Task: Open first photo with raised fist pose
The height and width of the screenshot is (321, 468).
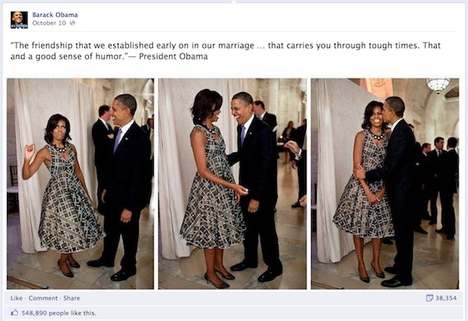Action: pyautogui.click(x=80, y=184)
